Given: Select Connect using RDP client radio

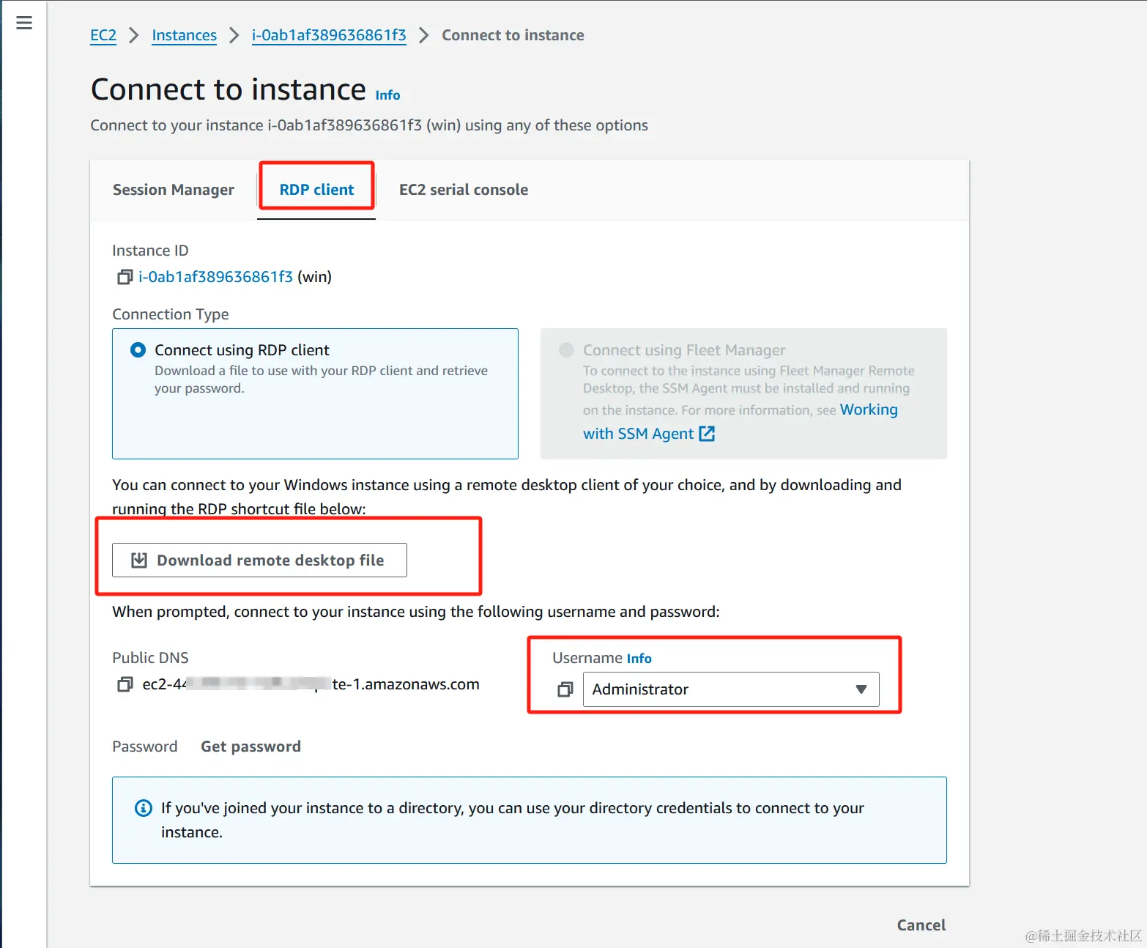Looking at the screenshot, I should [x=138, y=350].
